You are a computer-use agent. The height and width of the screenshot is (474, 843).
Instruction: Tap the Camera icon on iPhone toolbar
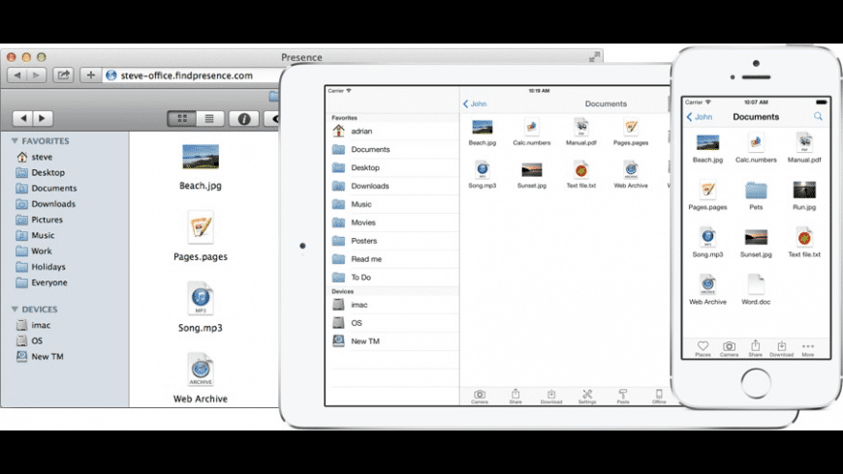(x=729, y=348)
